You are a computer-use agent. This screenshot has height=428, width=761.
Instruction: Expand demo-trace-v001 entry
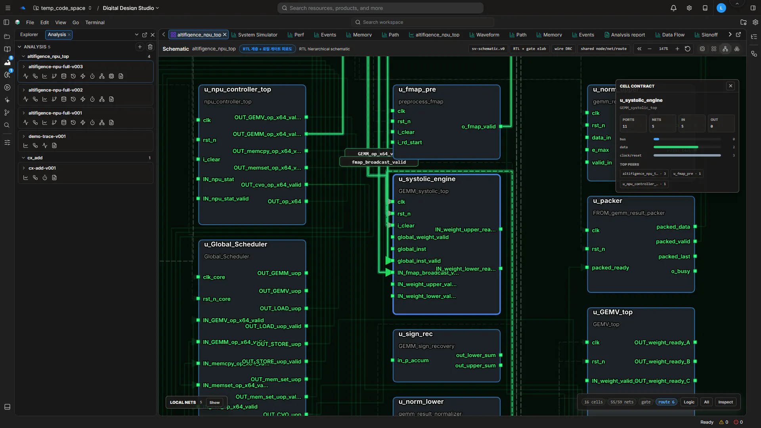click(x=24, y=136)
